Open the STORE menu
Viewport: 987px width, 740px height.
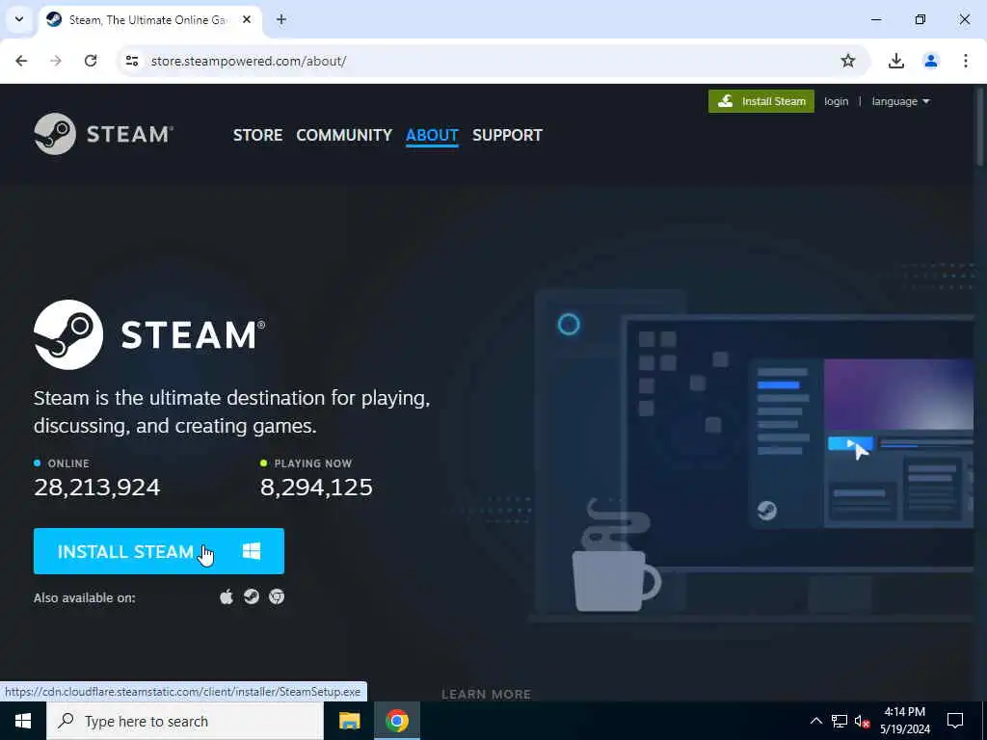pos(257,135)
